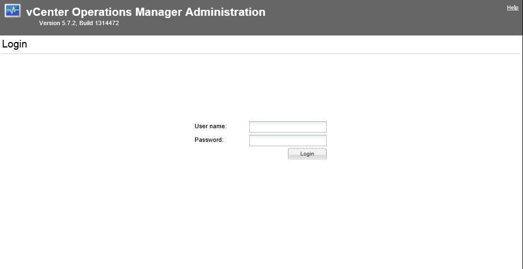Click the 'Login' page heading
The height and width of the screenshot is (269, 523).
[x=15, y=44]
